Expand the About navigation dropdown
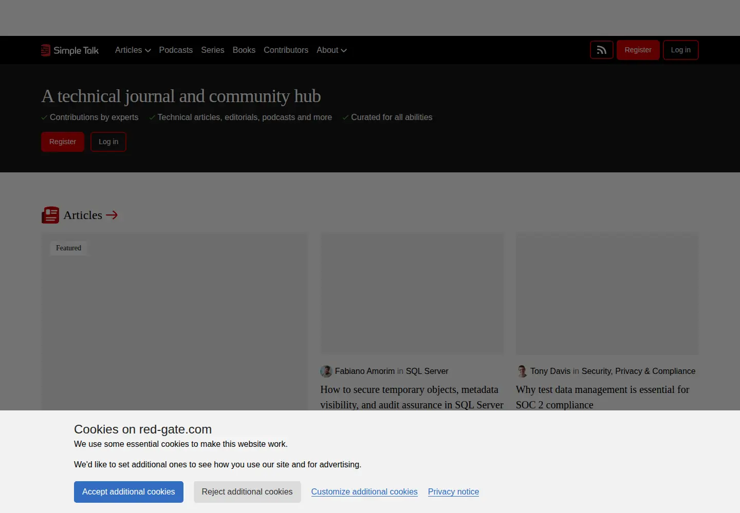Screen dimensions: 740x513 point(331,50)
